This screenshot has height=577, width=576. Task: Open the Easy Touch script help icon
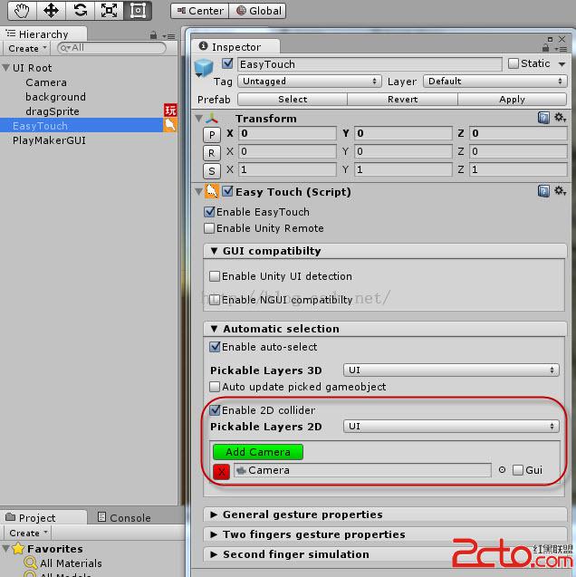point(543,191)
